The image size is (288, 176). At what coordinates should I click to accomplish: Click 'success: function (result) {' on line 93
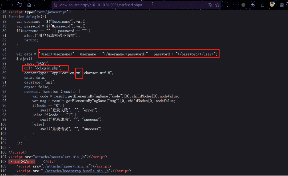pos(52,92)
